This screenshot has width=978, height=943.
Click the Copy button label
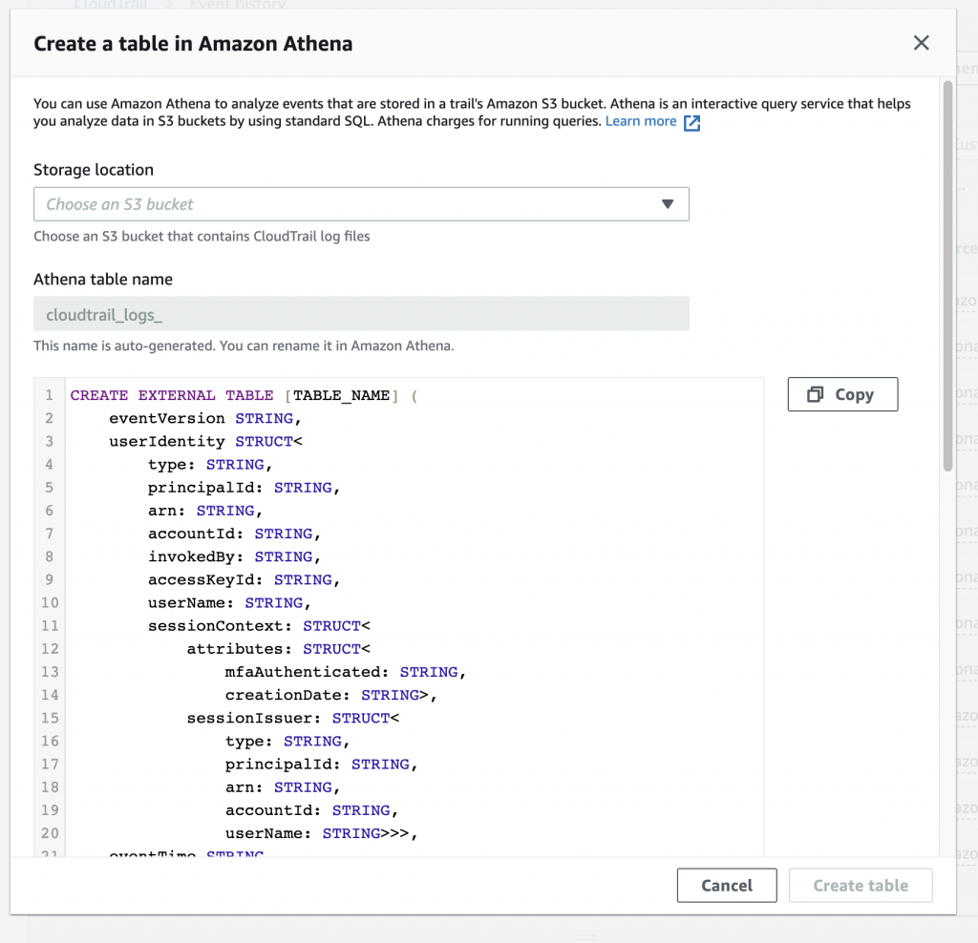pos(855,393)
